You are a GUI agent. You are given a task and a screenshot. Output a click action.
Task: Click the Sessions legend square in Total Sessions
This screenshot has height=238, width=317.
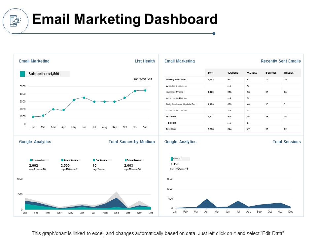pos(172,159)
